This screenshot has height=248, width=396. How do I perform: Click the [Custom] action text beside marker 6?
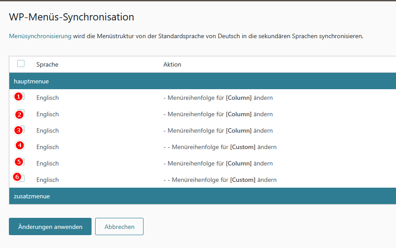pos(243,180)
